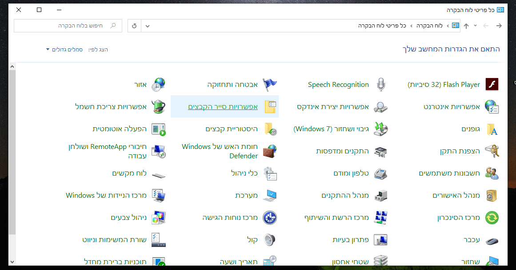Viewport: 516px width, 270px height.
Task: Open the חשבונות משתמשים link
Action: (449, 173)
